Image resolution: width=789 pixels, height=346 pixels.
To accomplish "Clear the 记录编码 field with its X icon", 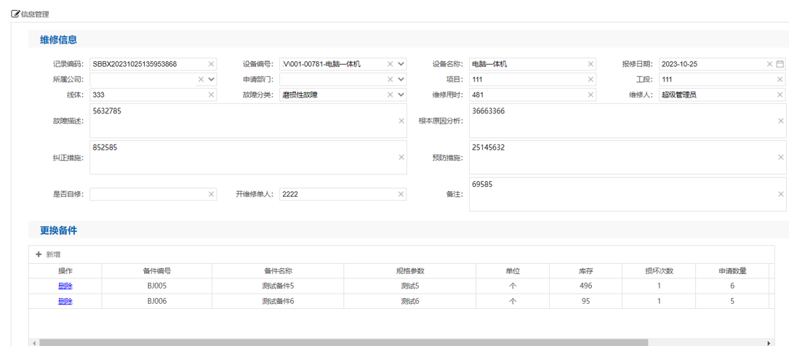I will tap(212, 64).
